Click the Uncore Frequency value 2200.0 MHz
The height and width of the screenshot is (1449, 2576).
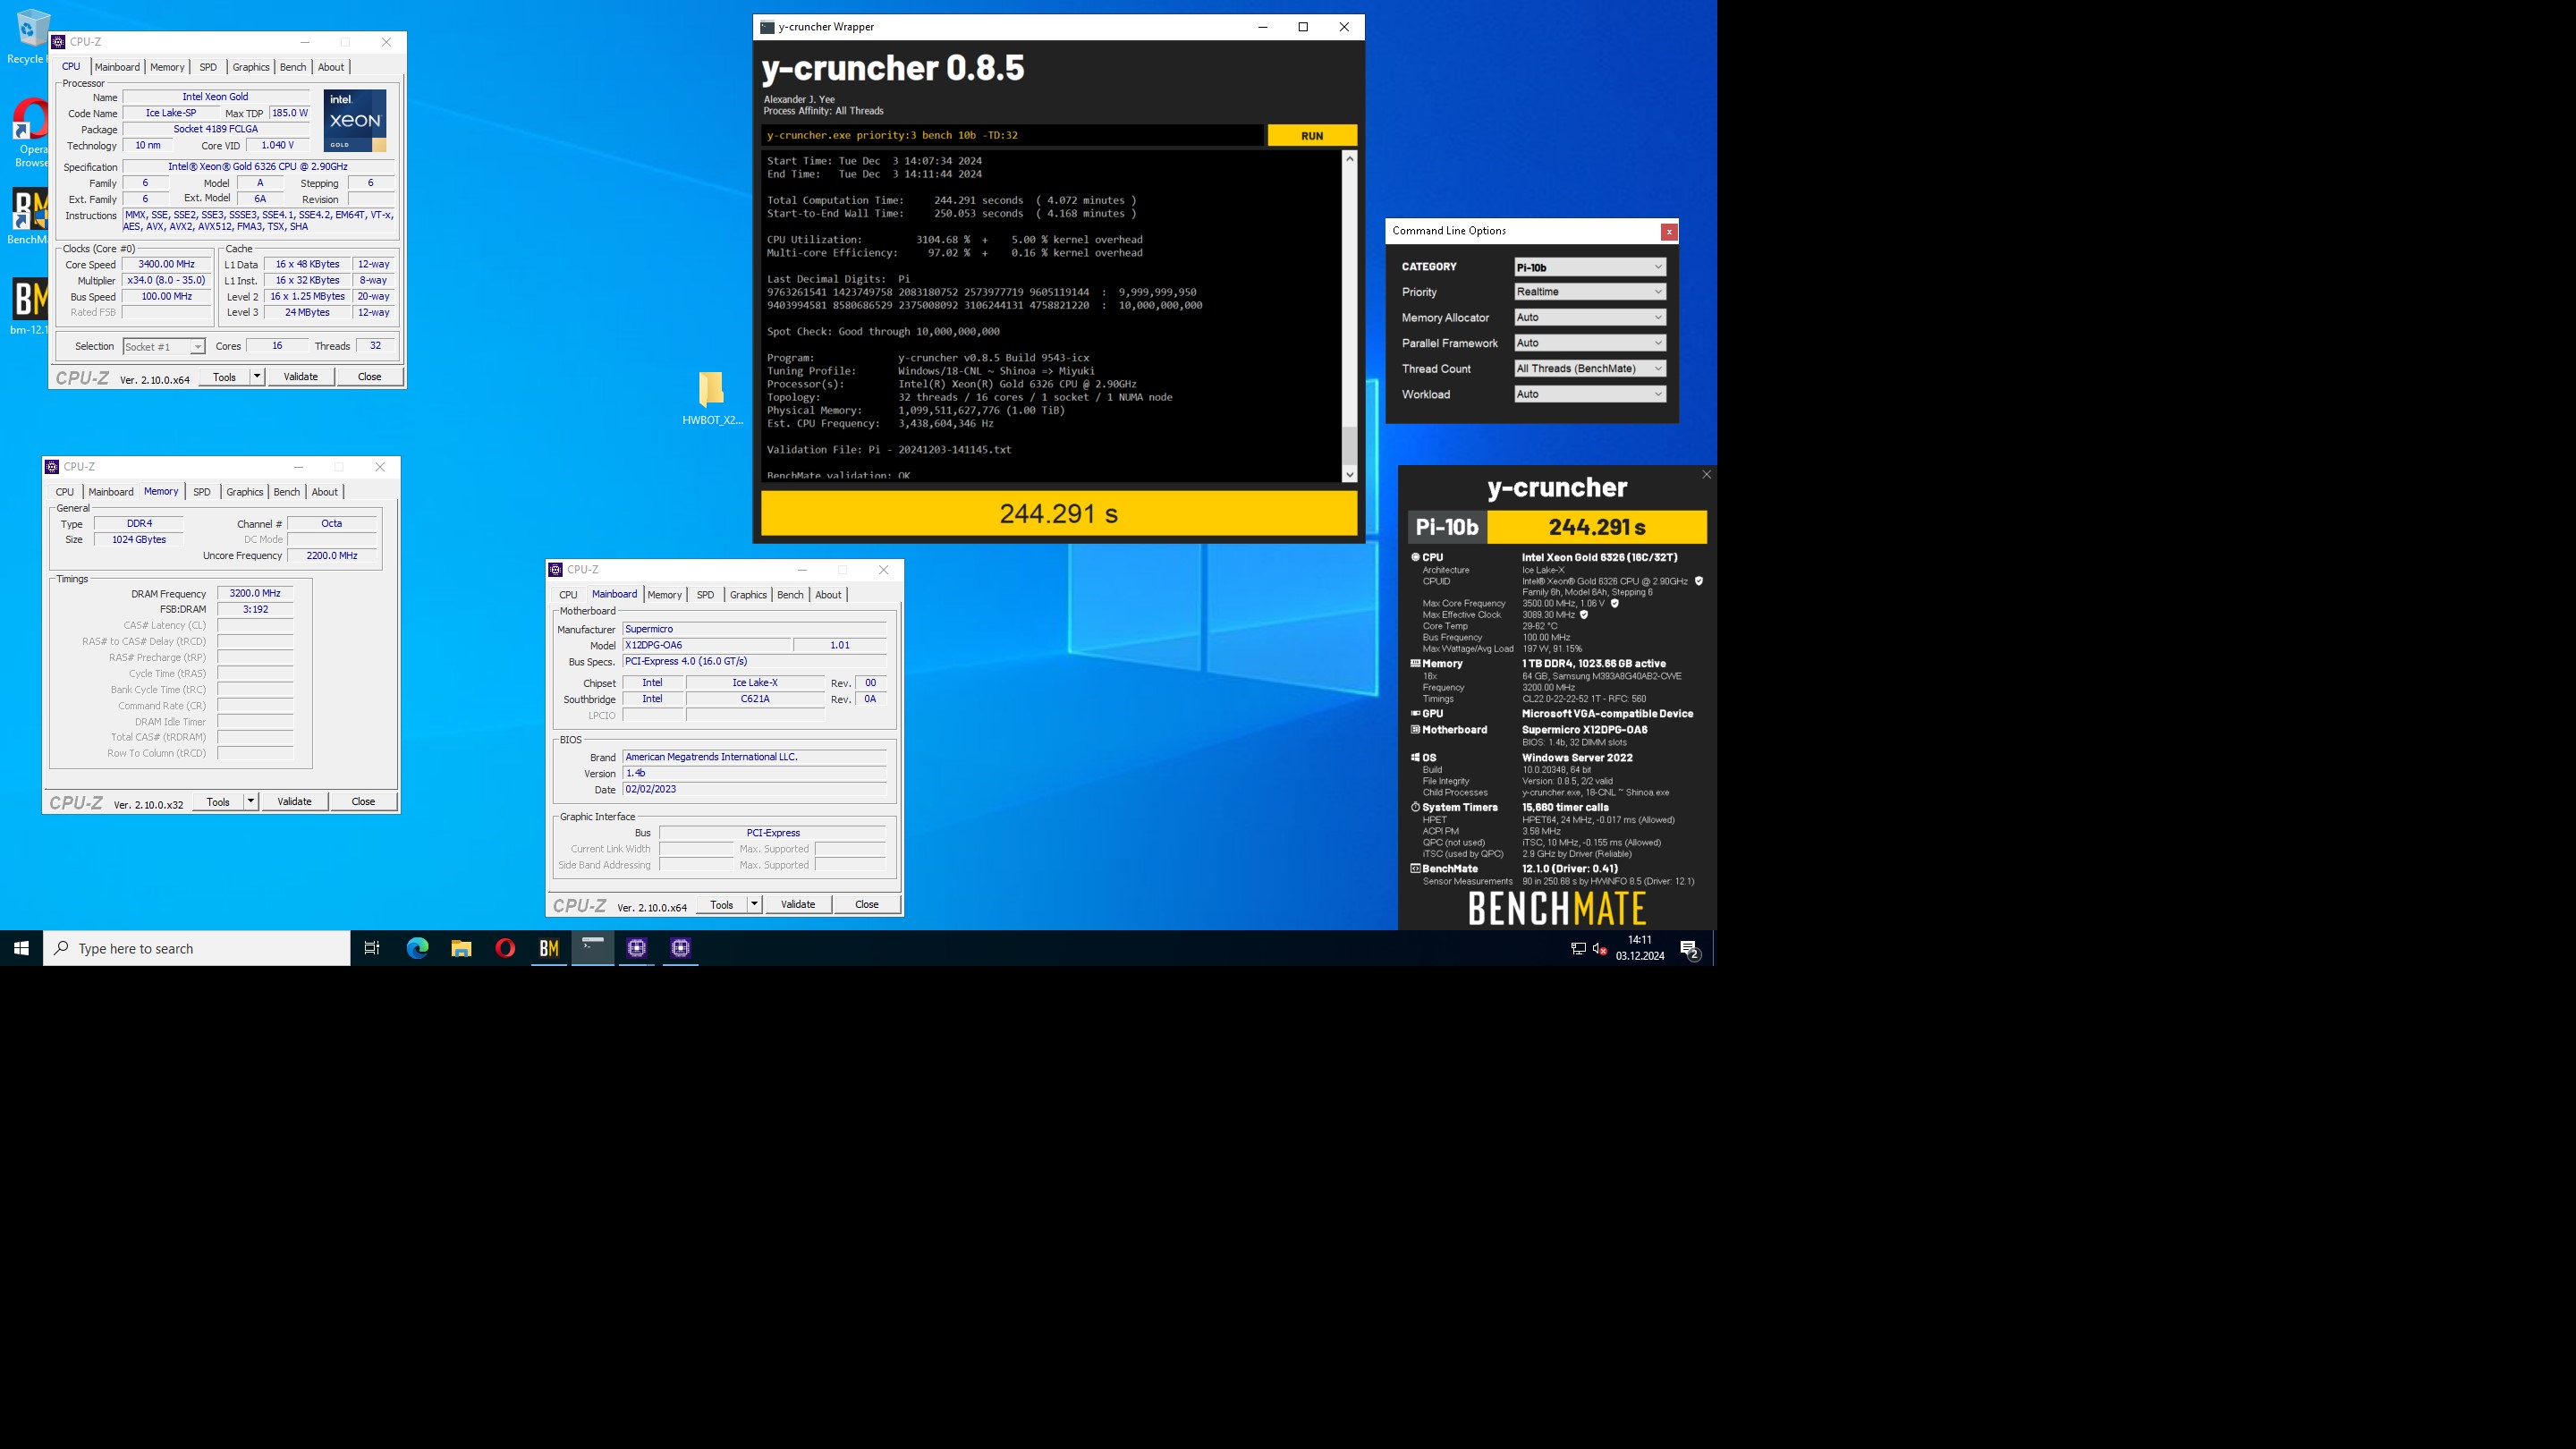(x=332, y=556)
